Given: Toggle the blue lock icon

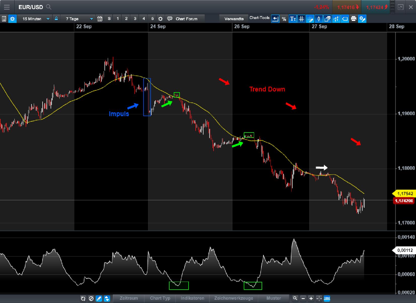Looking at the screenshot, I should (x=56, y=19).
